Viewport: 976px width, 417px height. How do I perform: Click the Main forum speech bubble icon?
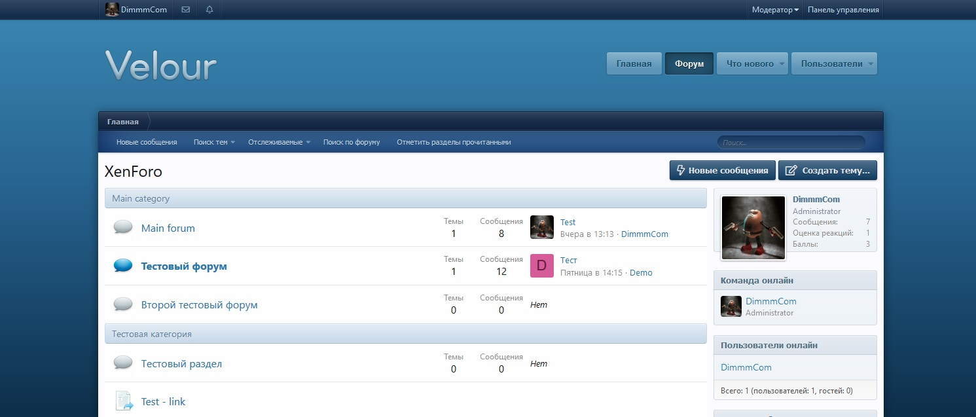point(123,227)
